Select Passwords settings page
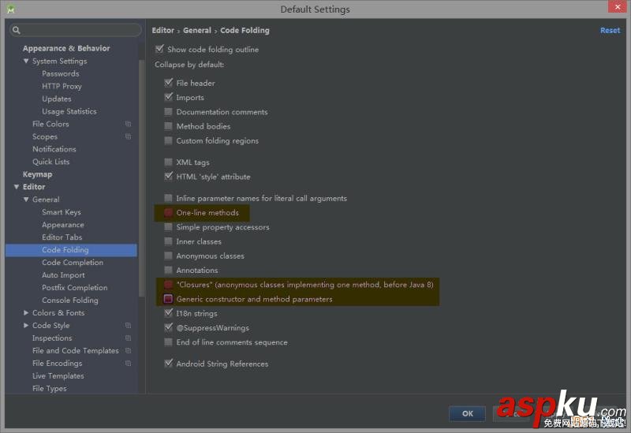 pos(61,73)
